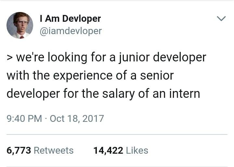
Task: Click the words junior developer in tweet
Action: pos(163,58)
